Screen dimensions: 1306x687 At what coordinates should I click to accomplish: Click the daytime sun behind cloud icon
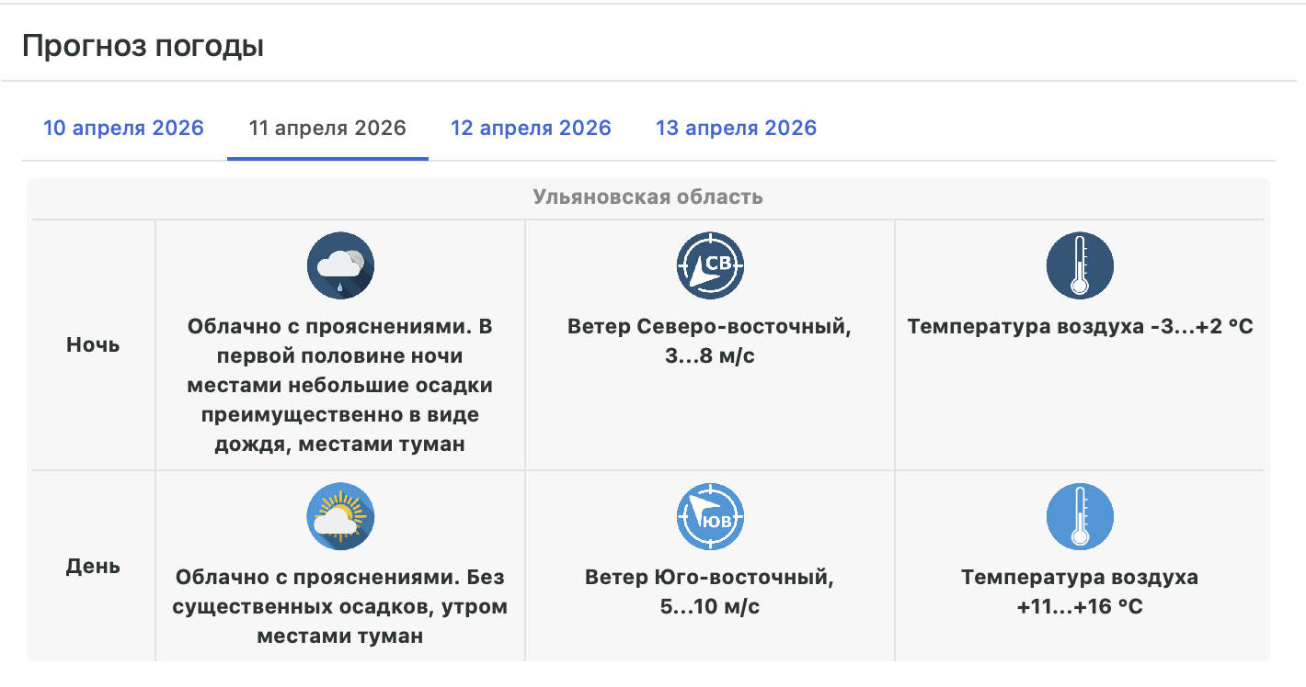click(x=340, y=517)
